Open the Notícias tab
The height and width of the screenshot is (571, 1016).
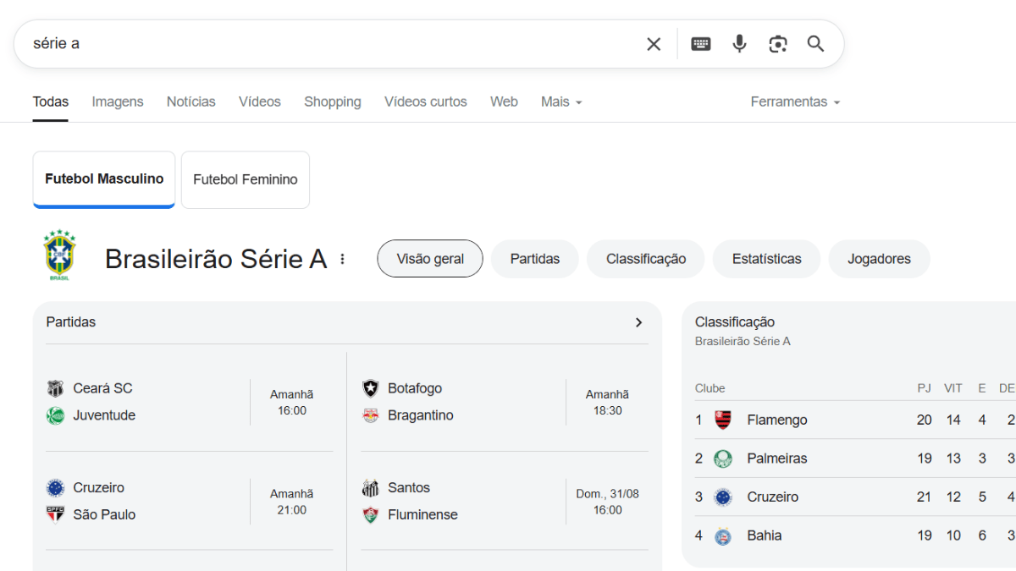click(190, 102)
